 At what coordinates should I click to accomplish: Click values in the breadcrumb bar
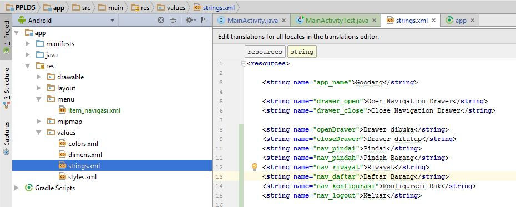point(171,7)
